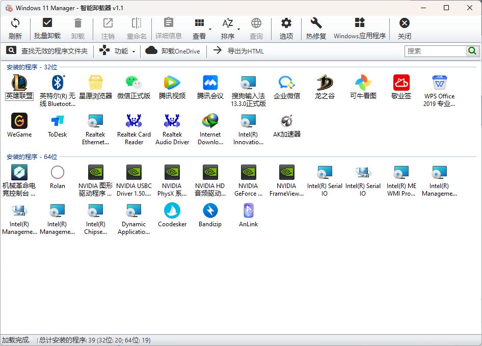Click the 排序 AZ sort icon

click(227, 23)
